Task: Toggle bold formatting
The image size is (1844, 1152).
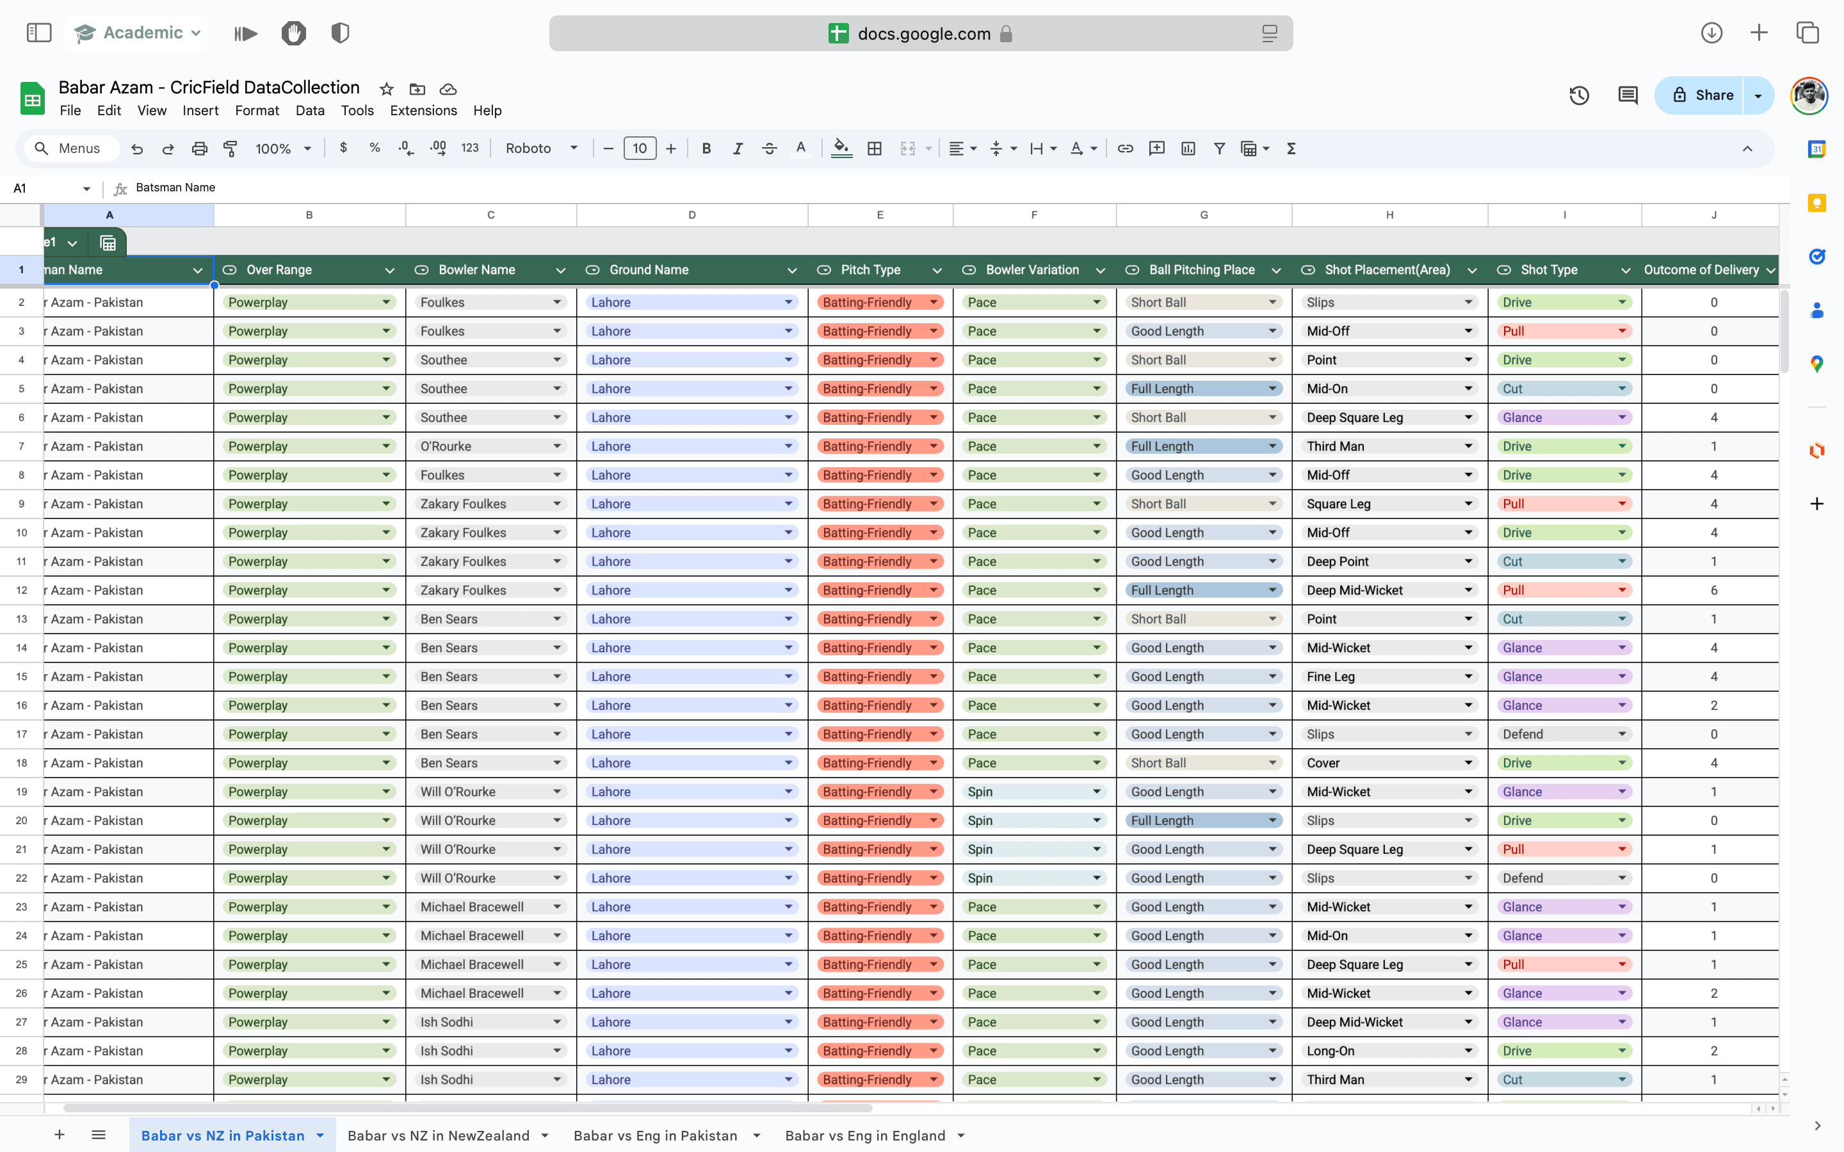Action: tap(706, 148)
